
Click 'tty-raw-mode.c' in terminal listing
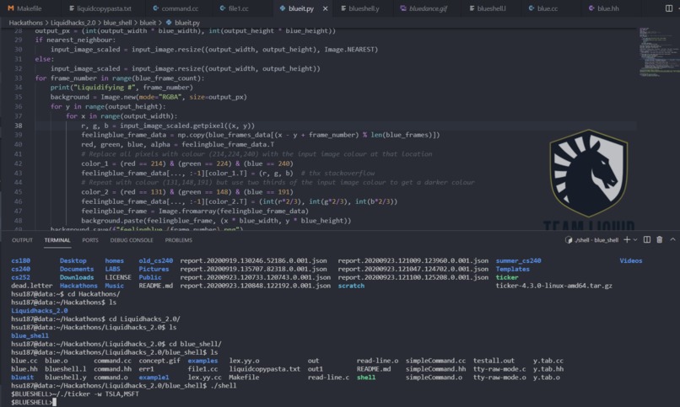(499, 369)
